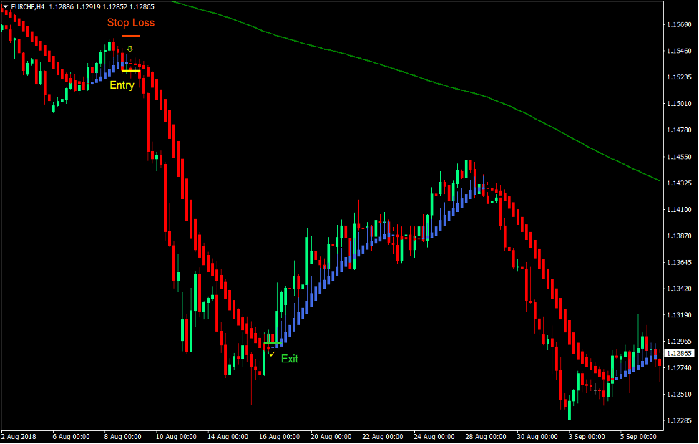Click the yellow Entry level line
The image size is (699, 444).
(131, 71)
